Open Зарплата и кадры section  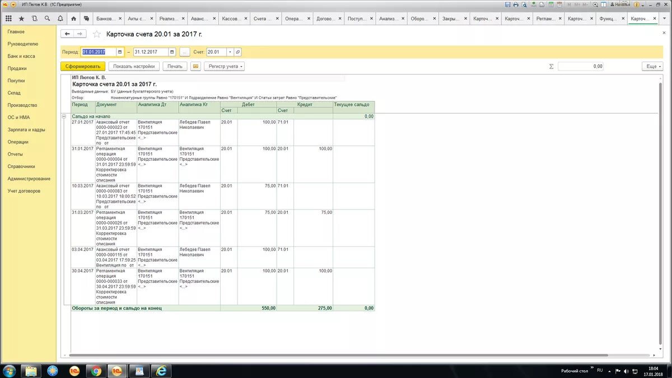click(26, 129)
